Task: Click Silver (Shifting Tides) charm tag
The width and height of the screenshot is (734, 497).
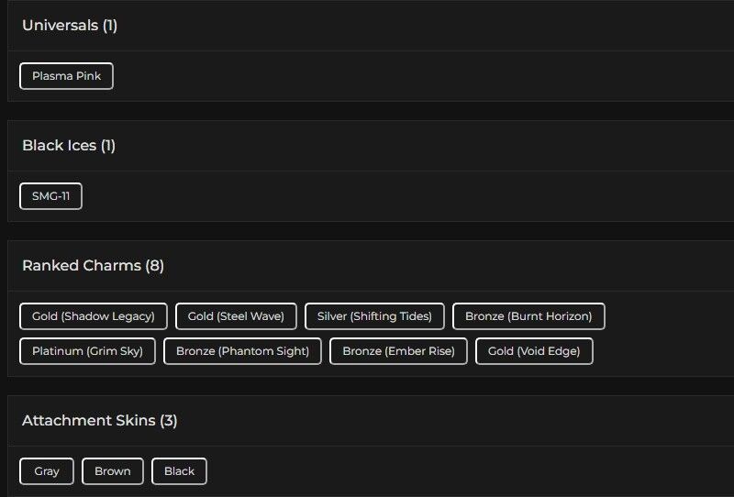Action: 374,316
